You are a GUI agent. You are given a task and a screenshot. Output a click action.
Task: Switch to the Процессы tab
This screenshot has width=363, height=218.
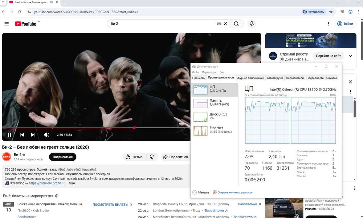[199, 78]
